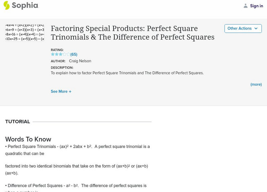Image resolution: width=267 pixels, height=192 pixels.
Task: Open author Craig Nelson's profile
Action: (x=80, y=61)
